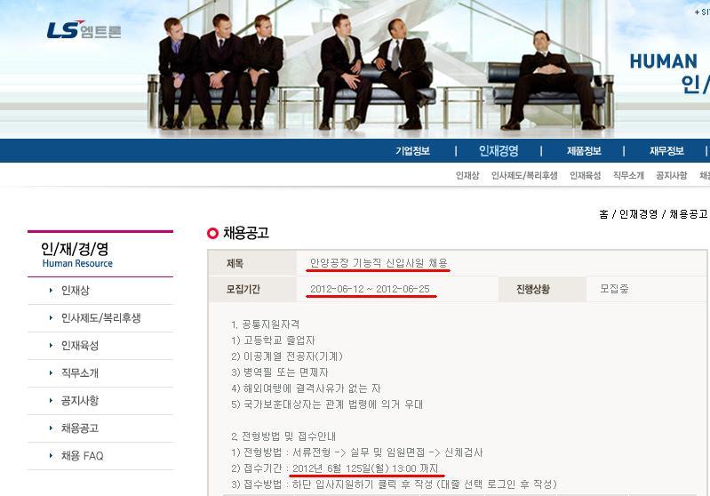
Task: Open 인사제도/복리후생 in the sub-navigation
Action: [524, 175]
